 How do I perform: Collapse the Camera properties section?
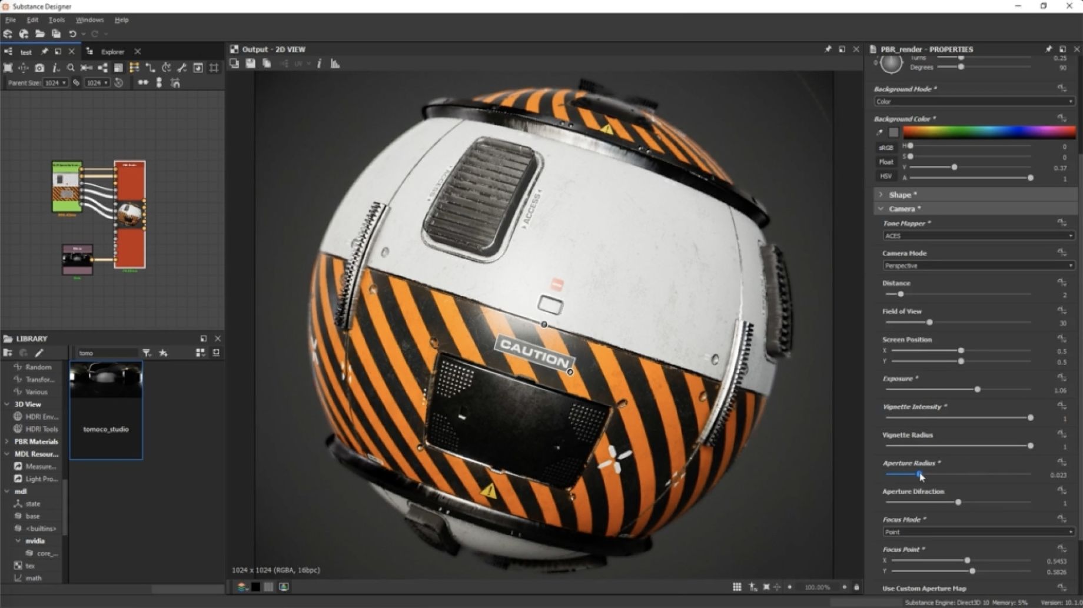pos(881,209)
